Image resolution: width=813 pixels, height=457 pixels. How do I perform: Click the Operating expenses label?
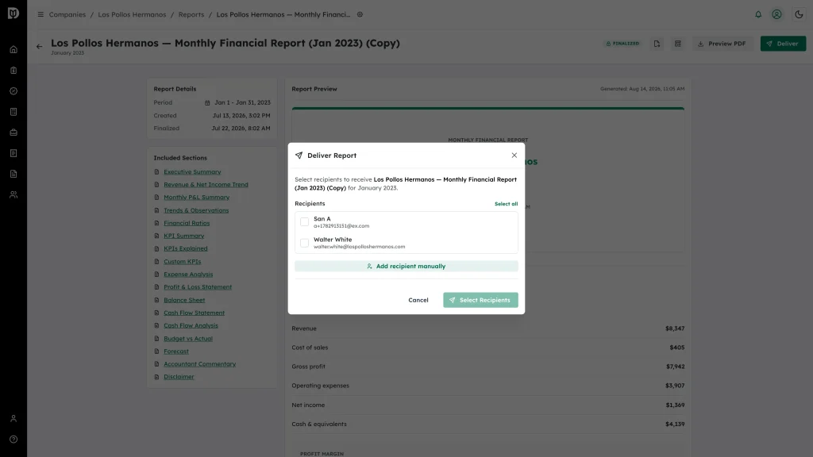321,386
